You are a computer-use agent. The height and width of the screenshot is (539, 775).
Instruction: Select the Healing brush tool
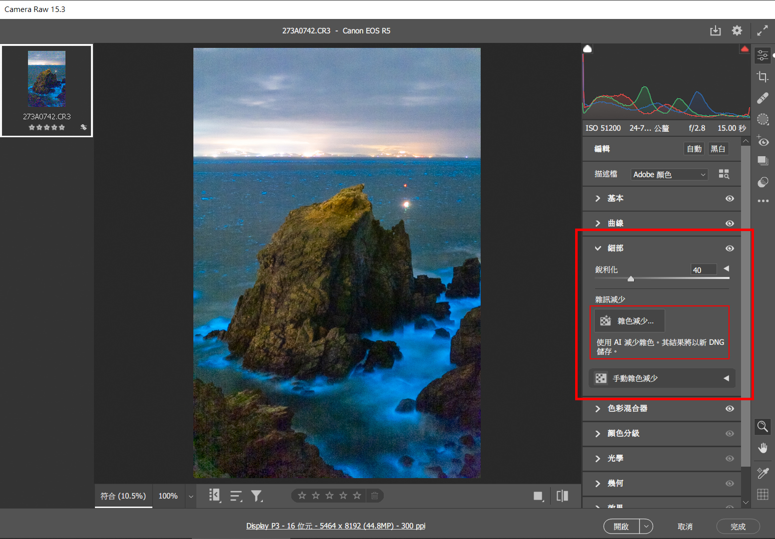(763, 98)
